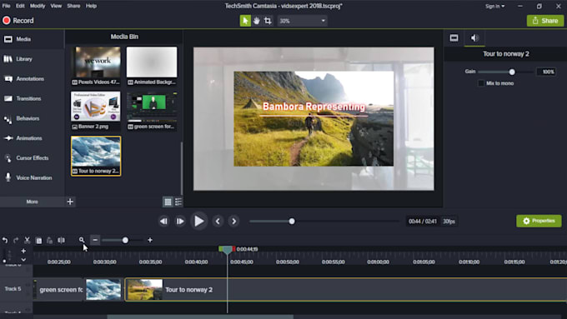Click the playback scrubber handle
Viewport: 567px width, 319px height.
point(292,221)
